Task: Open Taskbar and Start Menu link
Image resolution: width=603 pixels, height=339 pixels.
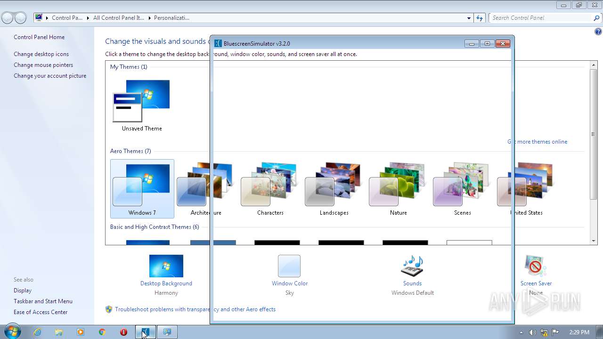Action: 43,301
